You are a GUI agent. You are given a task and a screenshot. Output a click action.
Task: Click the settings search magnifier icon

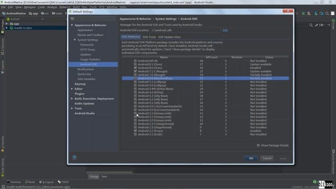click(72, 18)
